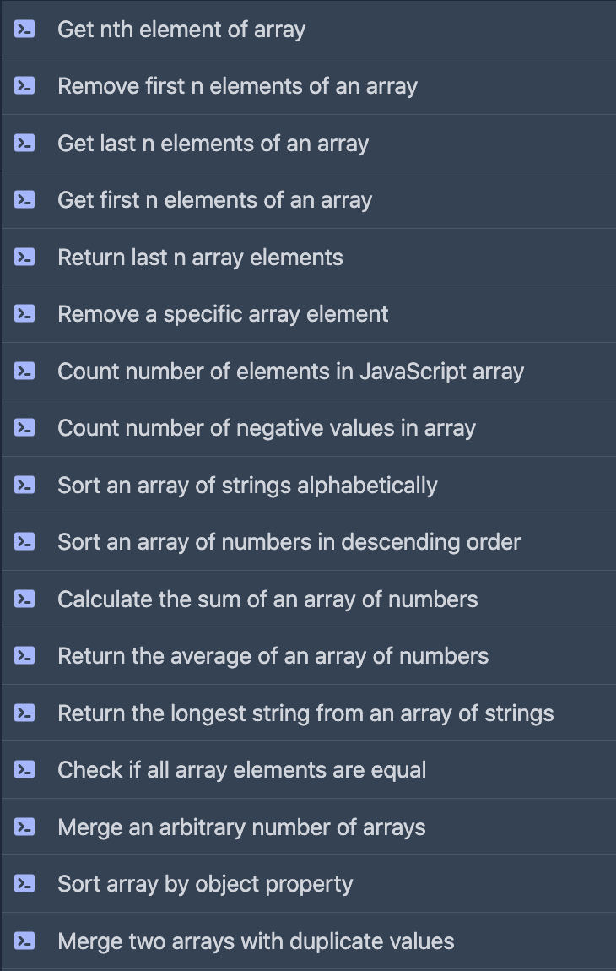Click the terminal icon next to "Check if all array elements are equal"

pos(25,769)
